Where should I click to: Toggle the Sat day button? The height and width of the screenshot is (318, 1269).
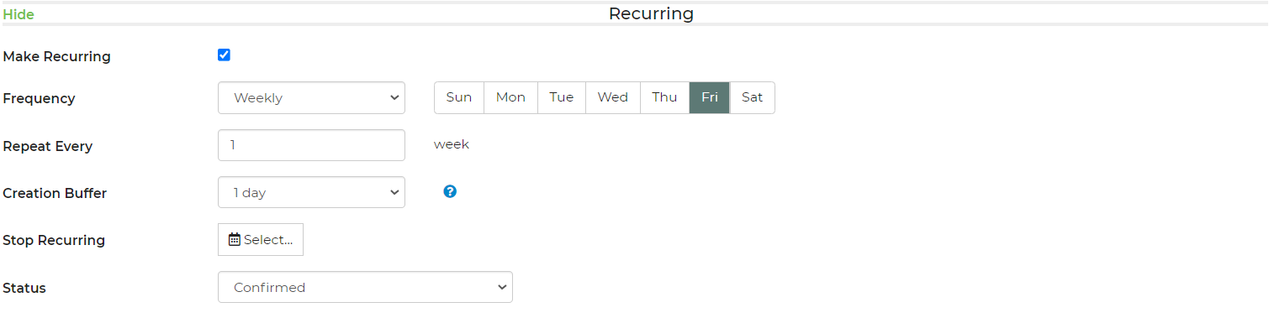(x=752, y=97)
